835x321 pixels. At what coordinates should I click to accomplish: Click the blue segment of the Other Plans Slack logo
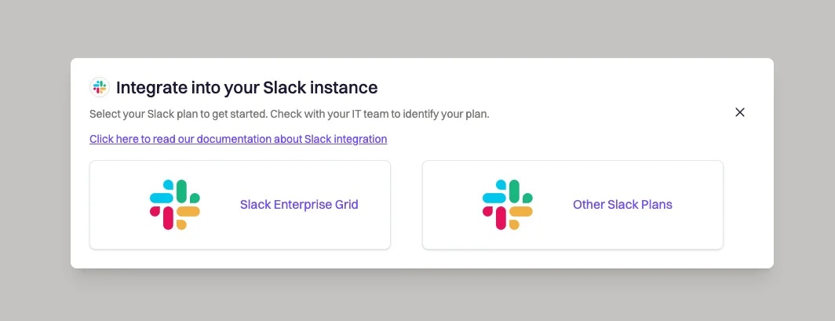(494, 198)
